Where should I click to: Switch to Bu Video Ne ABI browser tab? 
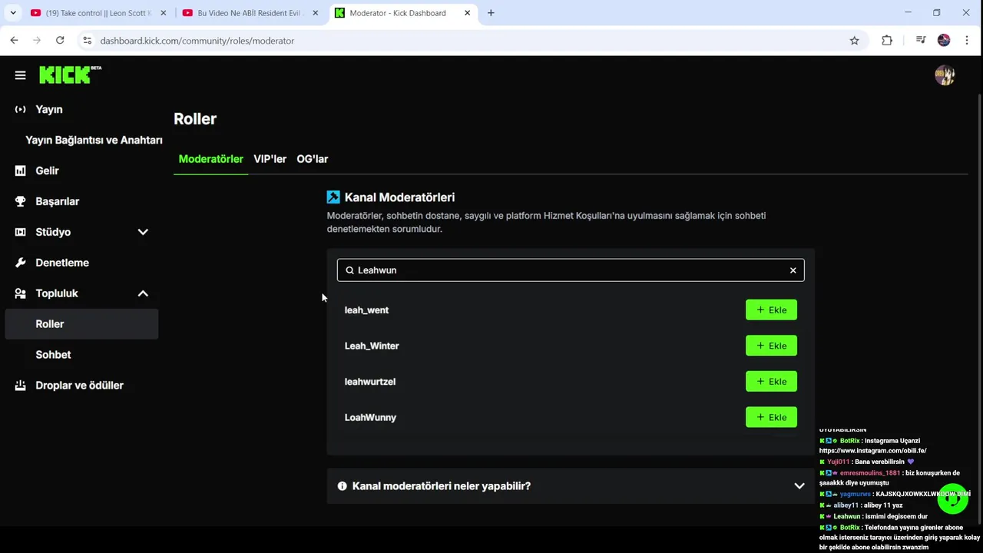point(251,13)
